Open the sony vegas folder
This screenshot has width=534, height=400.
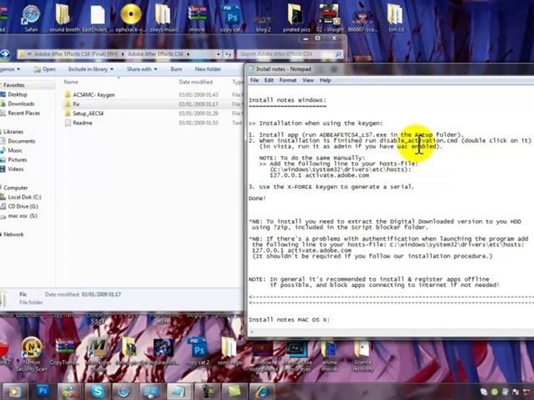[x=230, y=352]
